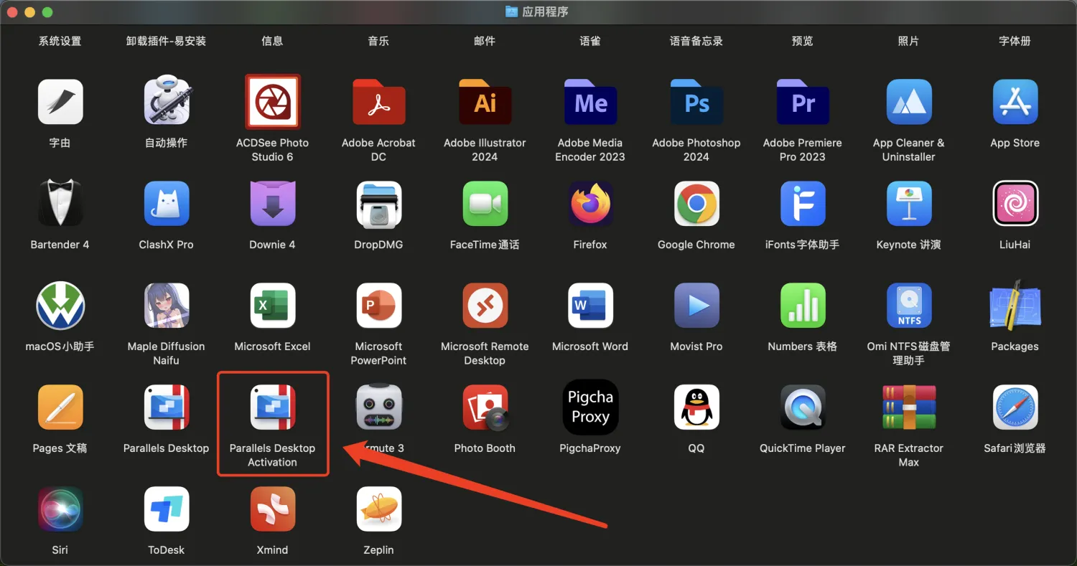Viewport: 1077px width, 566px height.
Task: Select Microsoft Remote Desktop icon
Action: coord(485,306)
